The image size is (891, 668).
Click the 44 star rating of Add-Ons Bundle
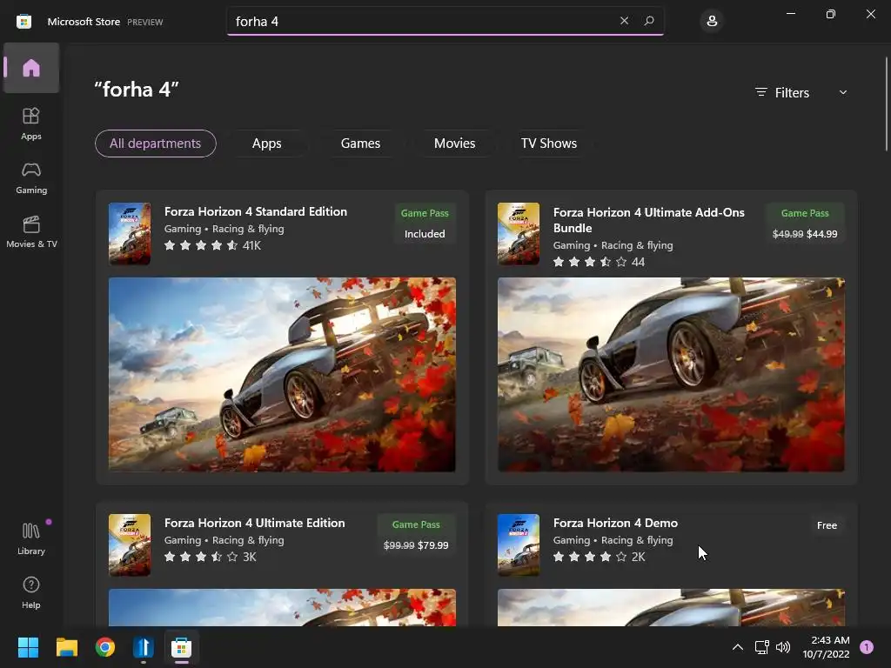[x=599, y=262]
